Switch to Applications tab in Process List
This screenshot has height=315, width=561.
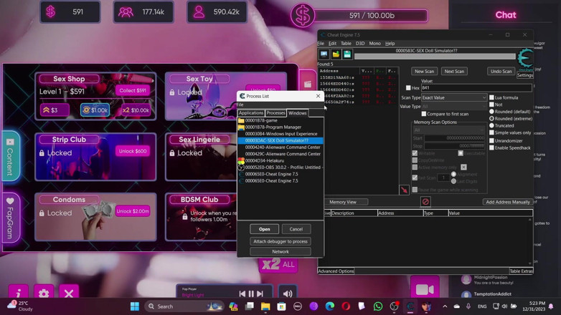pos(251,113)
